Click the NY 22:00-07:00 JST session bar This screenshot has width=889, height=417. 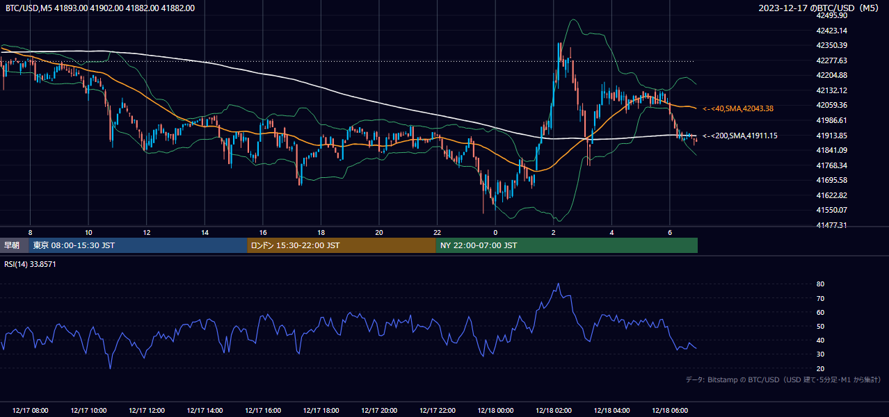click(567, 245)
